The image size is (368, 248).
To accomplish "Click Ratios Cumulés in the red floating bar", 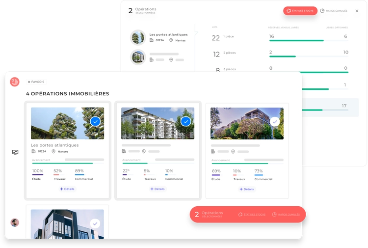I will coord(286,215).
